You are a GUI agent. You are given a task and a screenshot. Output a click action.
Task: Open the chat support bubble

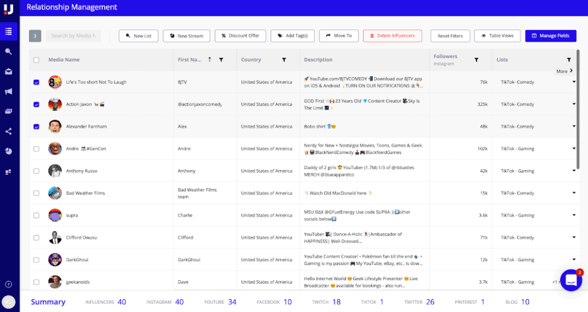click(x=570, y=280)
